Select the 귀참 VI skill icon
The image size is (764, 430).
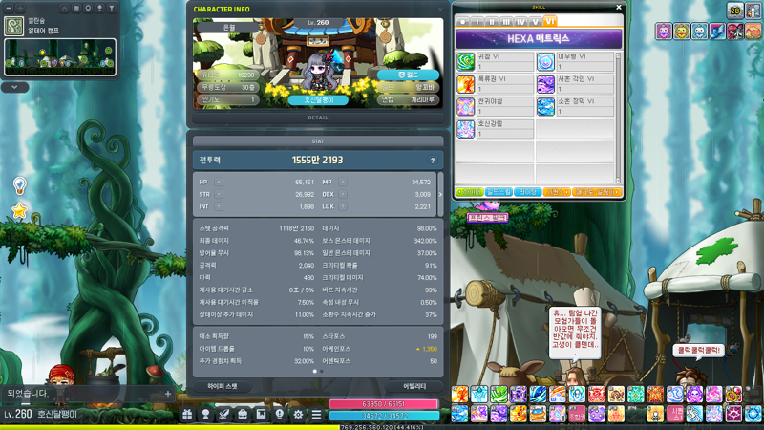466,62
